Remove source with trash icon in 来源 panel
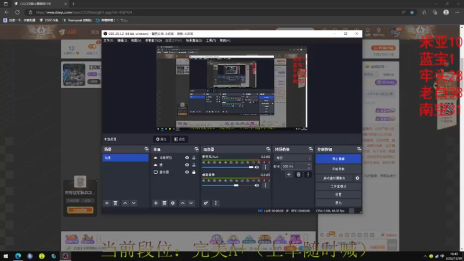This screenshot has width=464, height=261. tap(164, 203)
